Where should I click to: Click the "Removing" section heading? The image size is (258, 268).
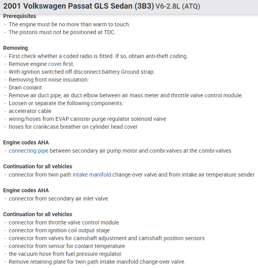point(15,48)
